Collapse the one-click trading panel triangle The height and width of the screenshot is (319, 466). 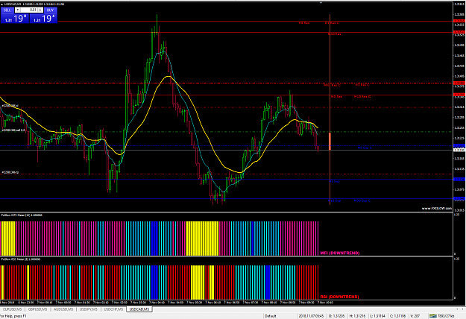(2, 4)
